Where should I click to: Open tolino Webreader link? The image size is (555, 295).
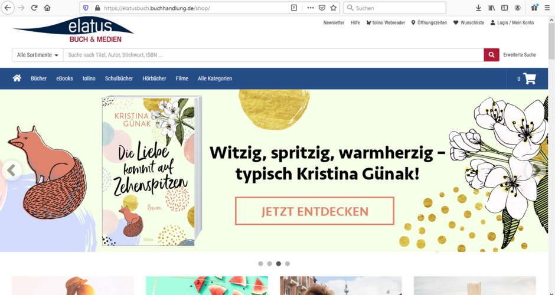tap(386, 22)
